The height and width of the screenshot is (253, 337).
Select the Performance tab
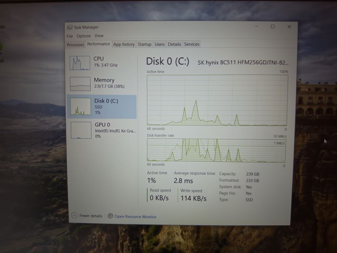(x=99, y=44)
